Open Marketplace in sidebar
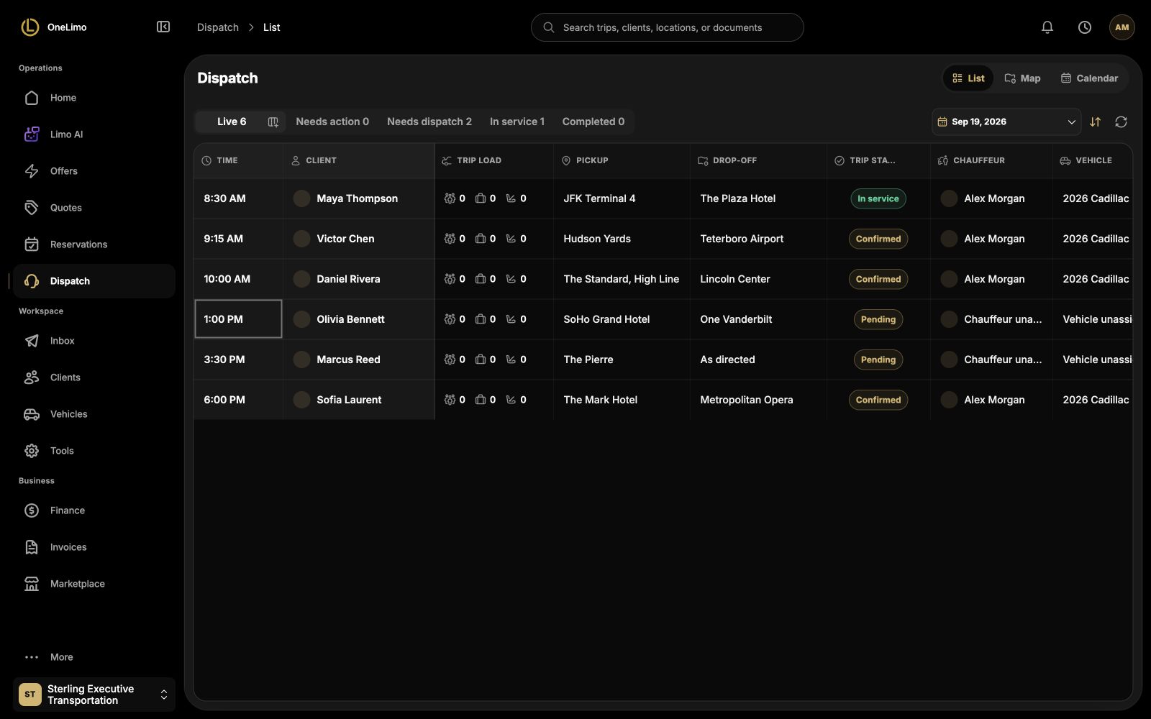The width and height of the screenshot is (1151, 719). [x=94, y=584]
